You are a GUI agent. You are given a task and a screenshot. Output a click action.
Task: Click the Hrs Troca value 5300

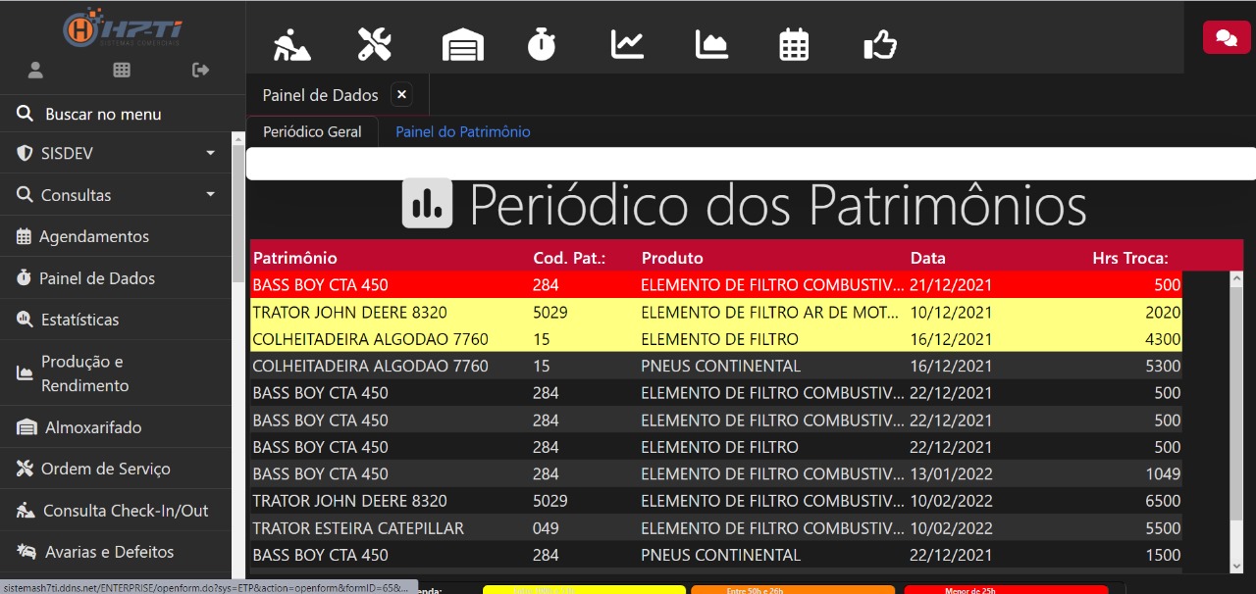point(1163,366)
